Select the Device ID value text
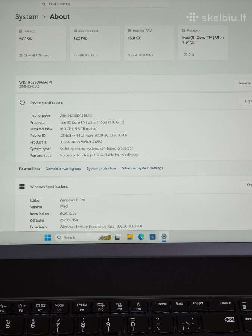 click(93, 135)
